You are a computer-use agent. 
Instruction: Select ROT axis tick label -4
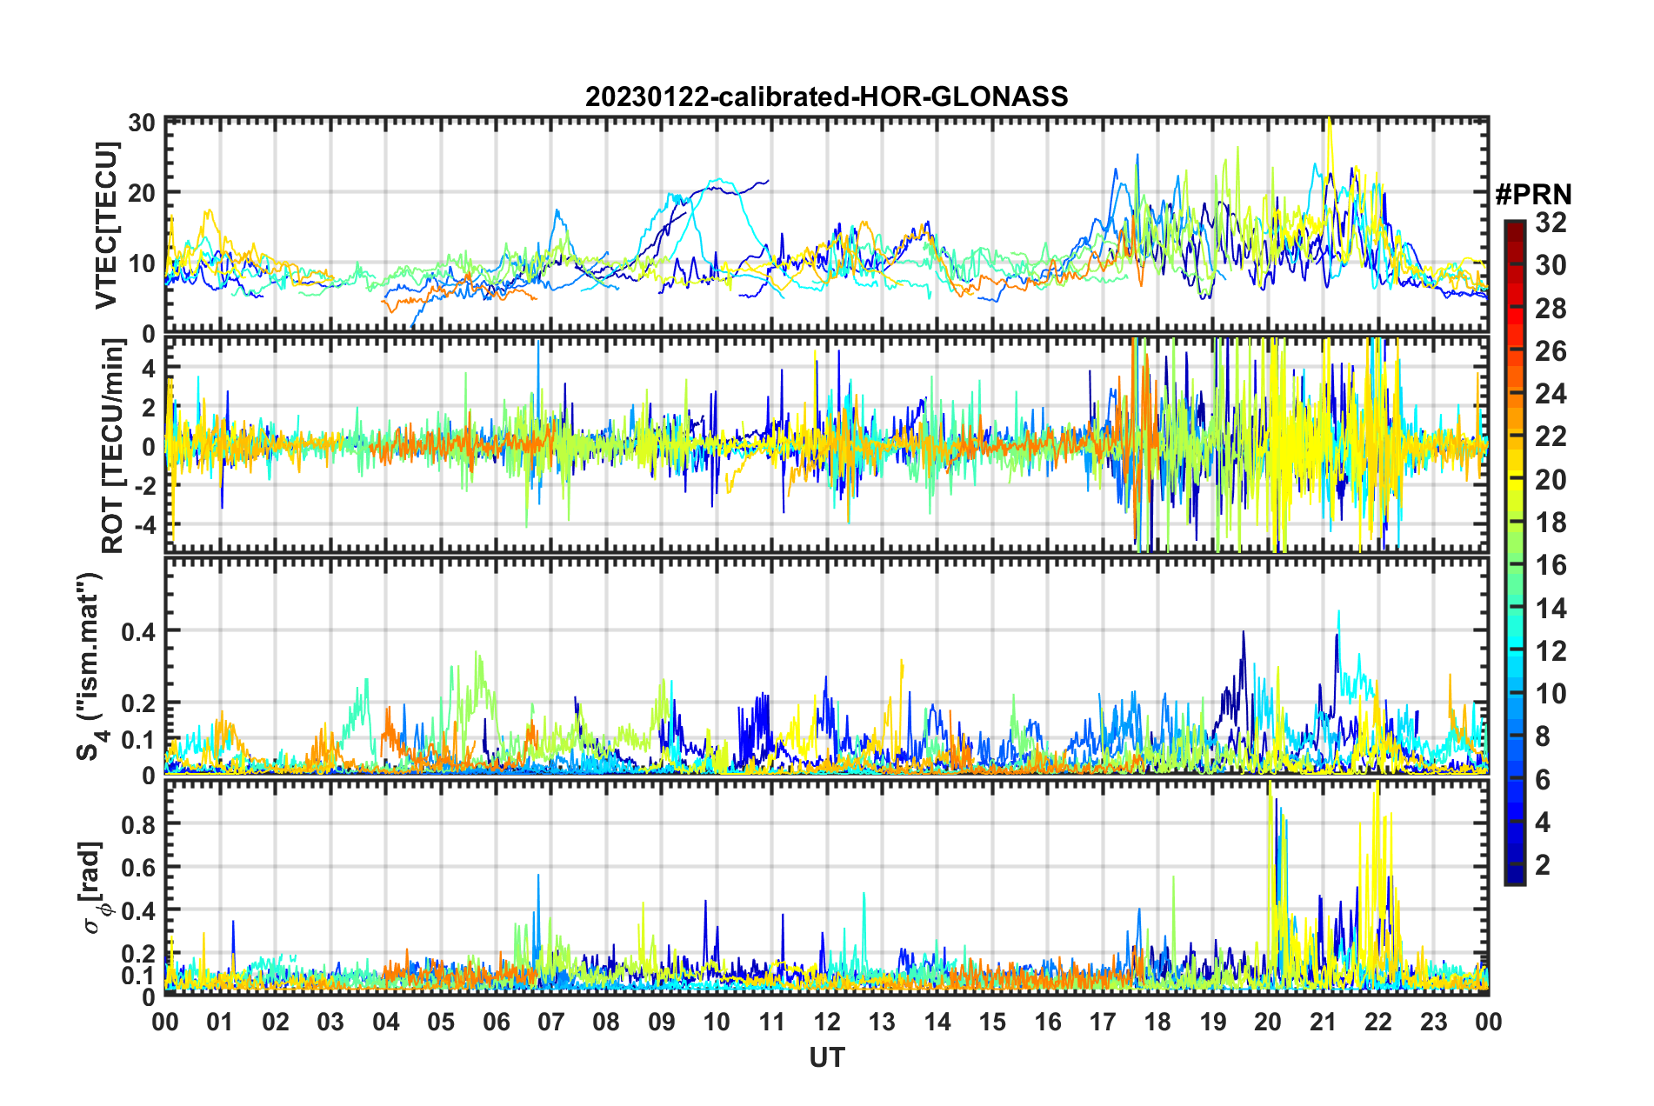point(145,525)
